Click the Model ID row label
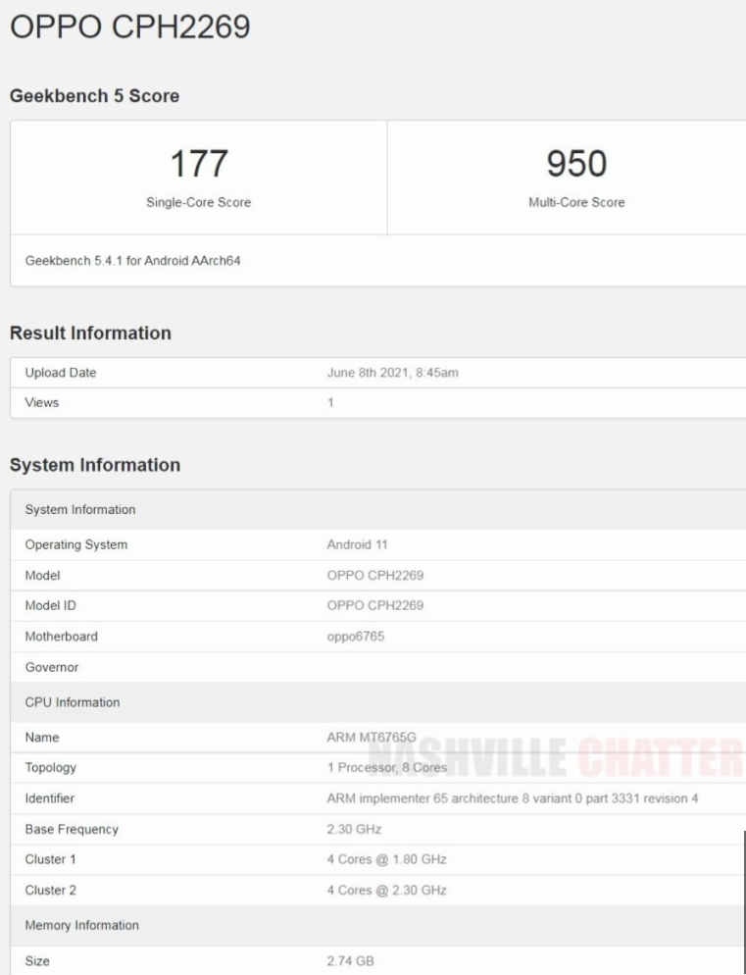The image size is (746, 975). pyautogui.click(x=50, y=605)
